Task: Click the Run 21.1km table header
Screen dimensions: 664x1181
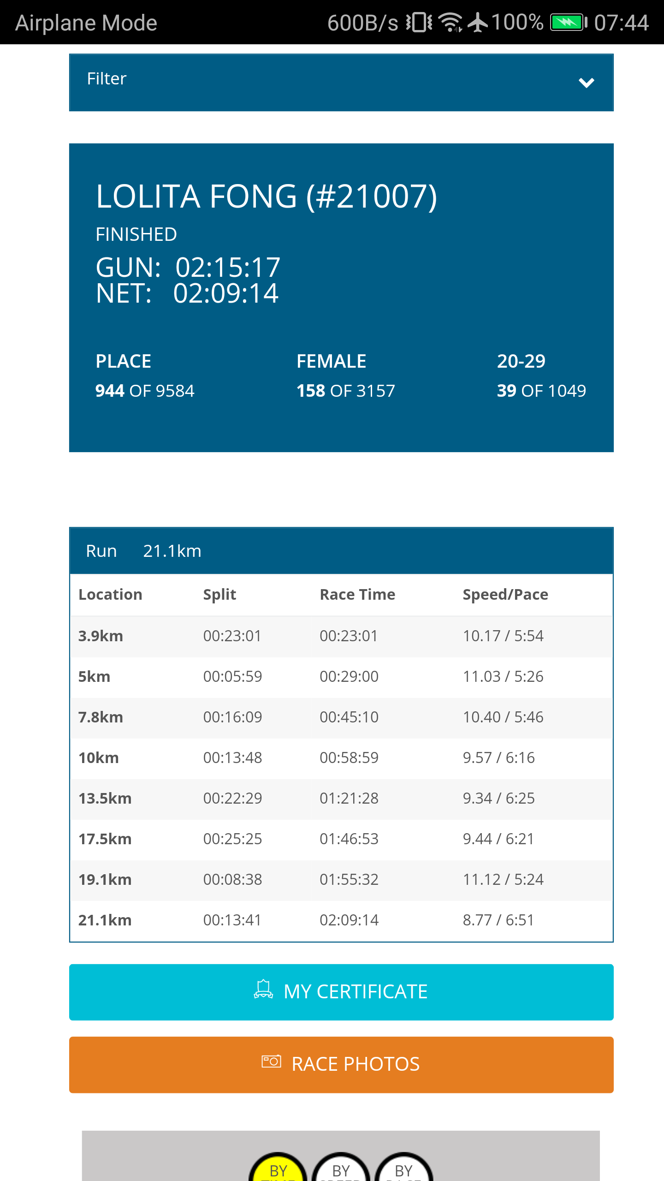Action: click(x=341, y=551)
